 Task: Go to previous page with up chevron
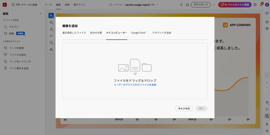coord(267,87)
